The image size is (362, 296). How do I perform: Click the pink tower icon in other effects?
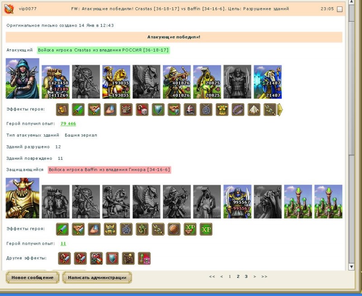144,258
